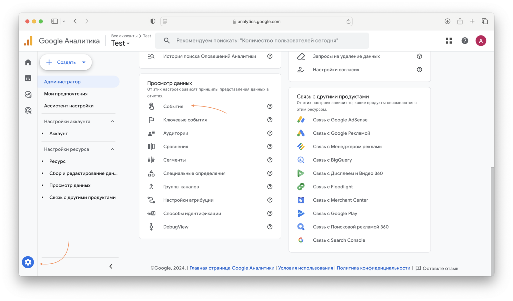Expand the Ресурс tree item

click(x=43, y=161)
